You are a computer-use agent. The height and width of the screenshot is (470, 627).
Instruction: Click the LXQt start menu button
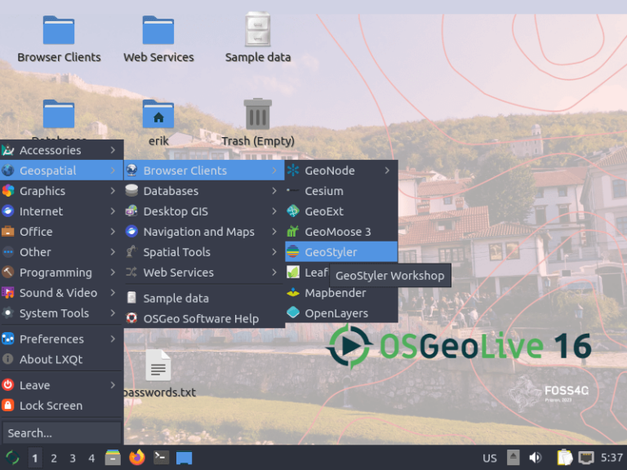[x=12, y=458]
